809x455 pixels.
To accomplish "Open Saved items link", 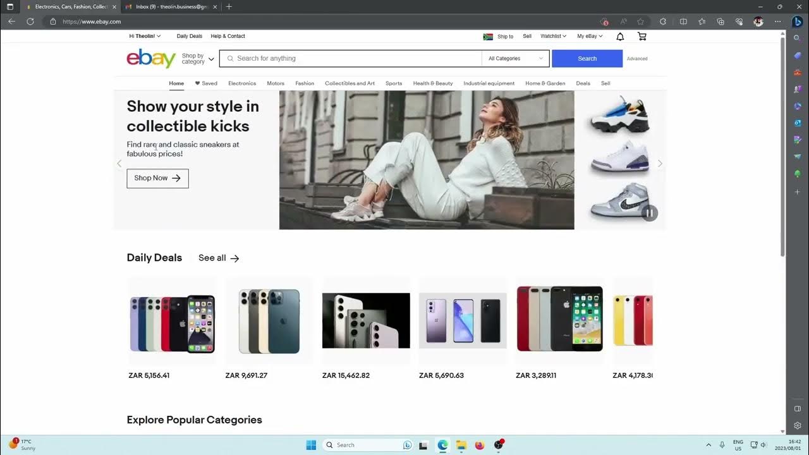I will (x=206, y=83).
